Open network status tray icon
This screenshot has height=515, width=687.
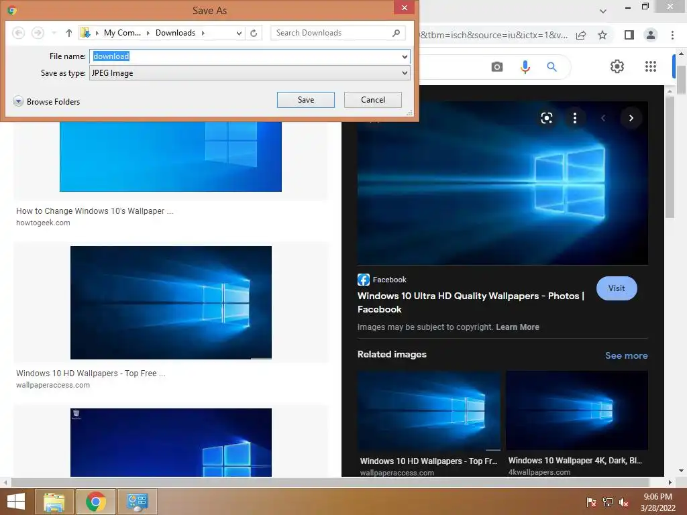click(608, 502)
